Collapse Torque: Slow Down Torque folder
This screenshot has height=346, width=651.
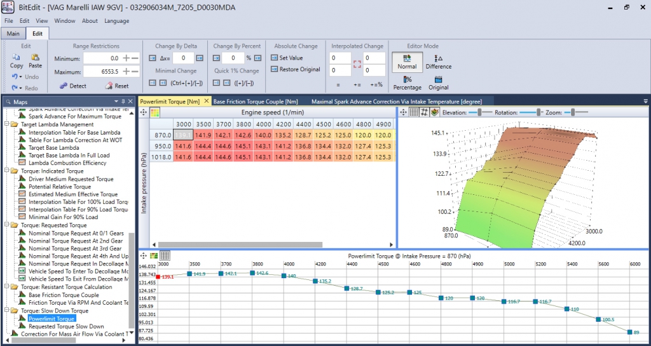point(6,311)
